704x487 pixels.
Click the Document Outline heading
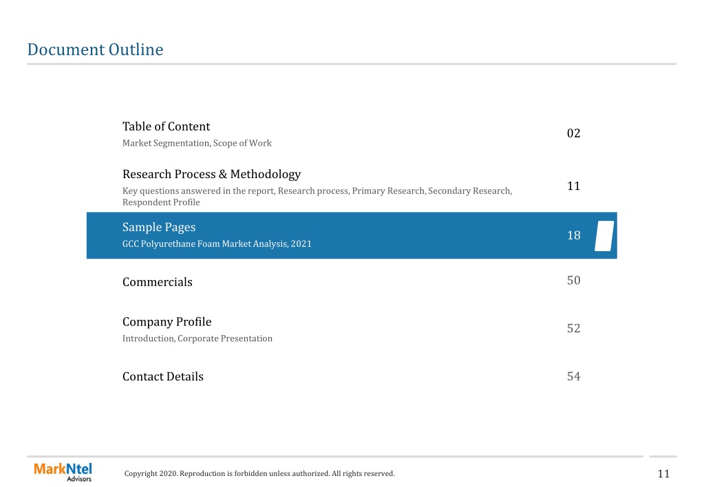(95, 50)
